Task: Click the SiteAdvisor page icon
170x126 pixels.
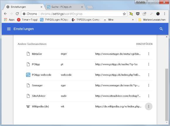Action: point(28,96)
